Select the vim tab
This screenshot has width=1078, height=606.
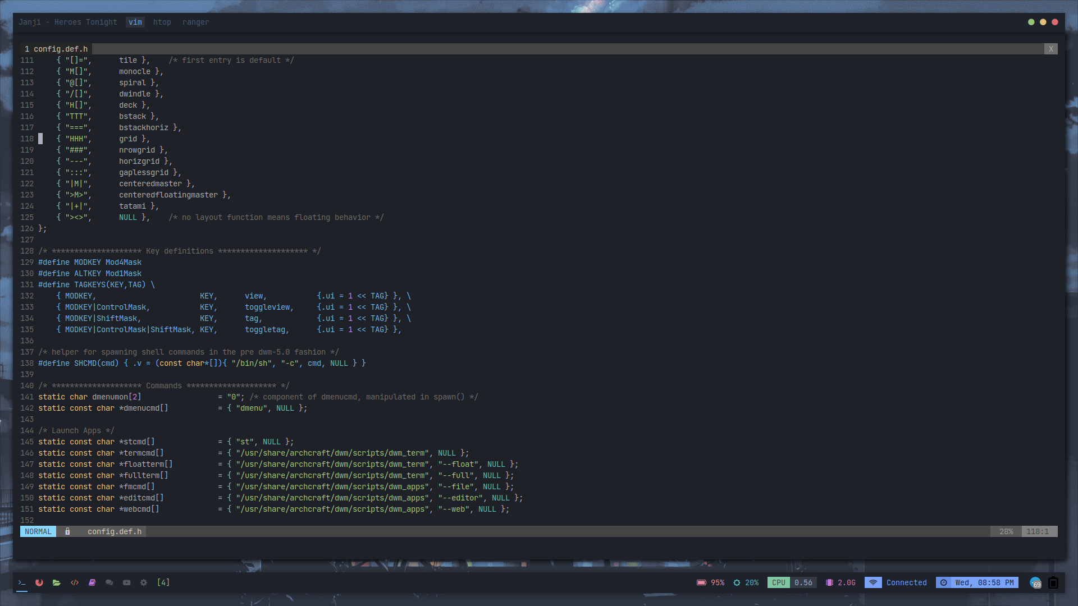coord(135,22)
